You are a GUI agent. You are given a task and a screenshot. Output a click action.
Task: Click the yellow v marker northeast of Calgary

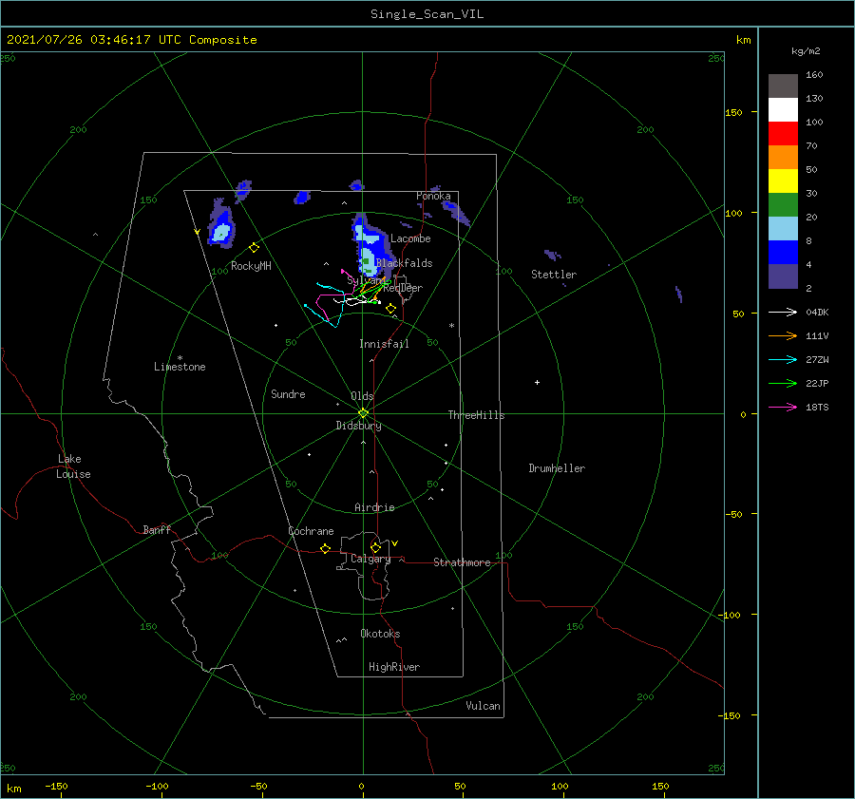tap(394, 543)
